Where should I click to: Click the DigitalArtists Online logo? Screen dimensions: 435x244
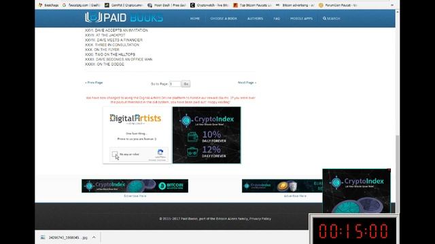click(x=135, y=119)
